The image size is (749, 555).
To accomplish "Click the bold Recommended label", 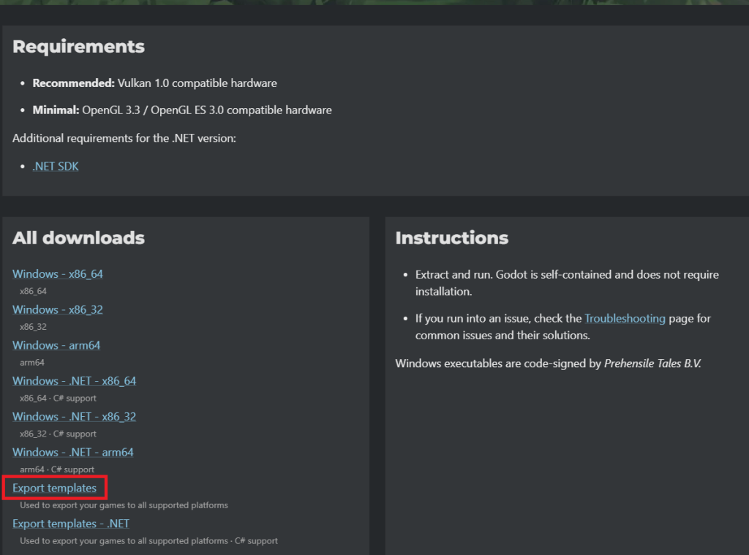I will [74, 83].
